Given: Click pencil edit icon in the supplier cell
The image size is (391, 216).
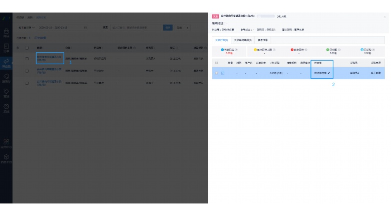Looking at the screenshot, I should pyautogui.click(x=329, y=73).
